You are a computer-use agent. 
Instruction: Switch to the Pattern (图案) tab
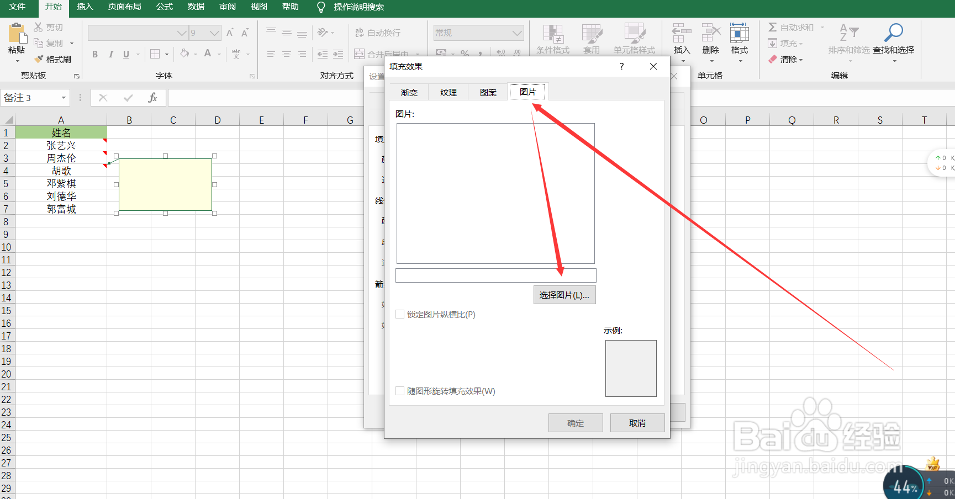pyautogui.click(x=488, y=92)
